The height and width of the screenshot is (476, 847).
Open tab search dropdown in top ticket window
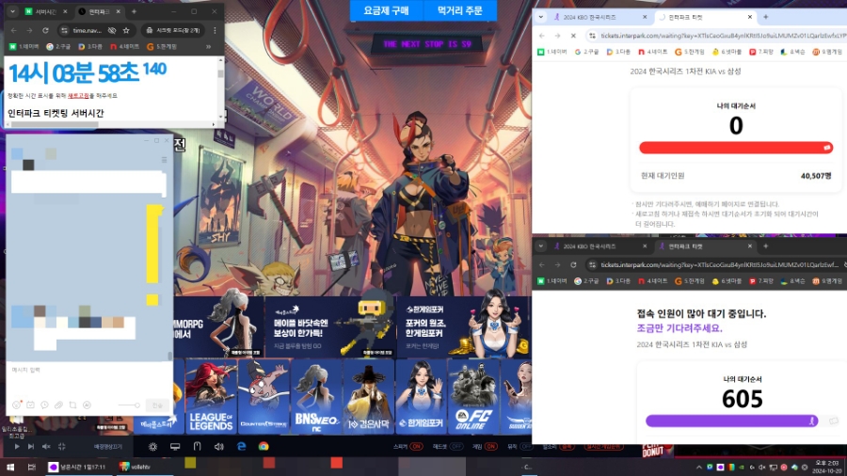point(541,17)
